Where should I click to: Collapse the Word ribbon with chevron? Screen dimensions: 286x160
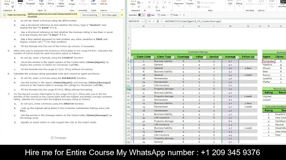(122, 10)
